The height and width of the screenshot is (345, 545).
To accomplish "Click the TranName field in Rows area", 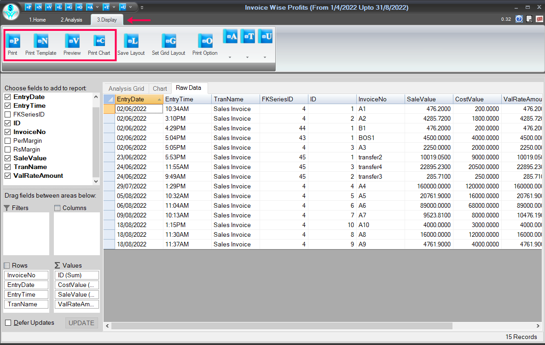I will [x=26, y=304].
